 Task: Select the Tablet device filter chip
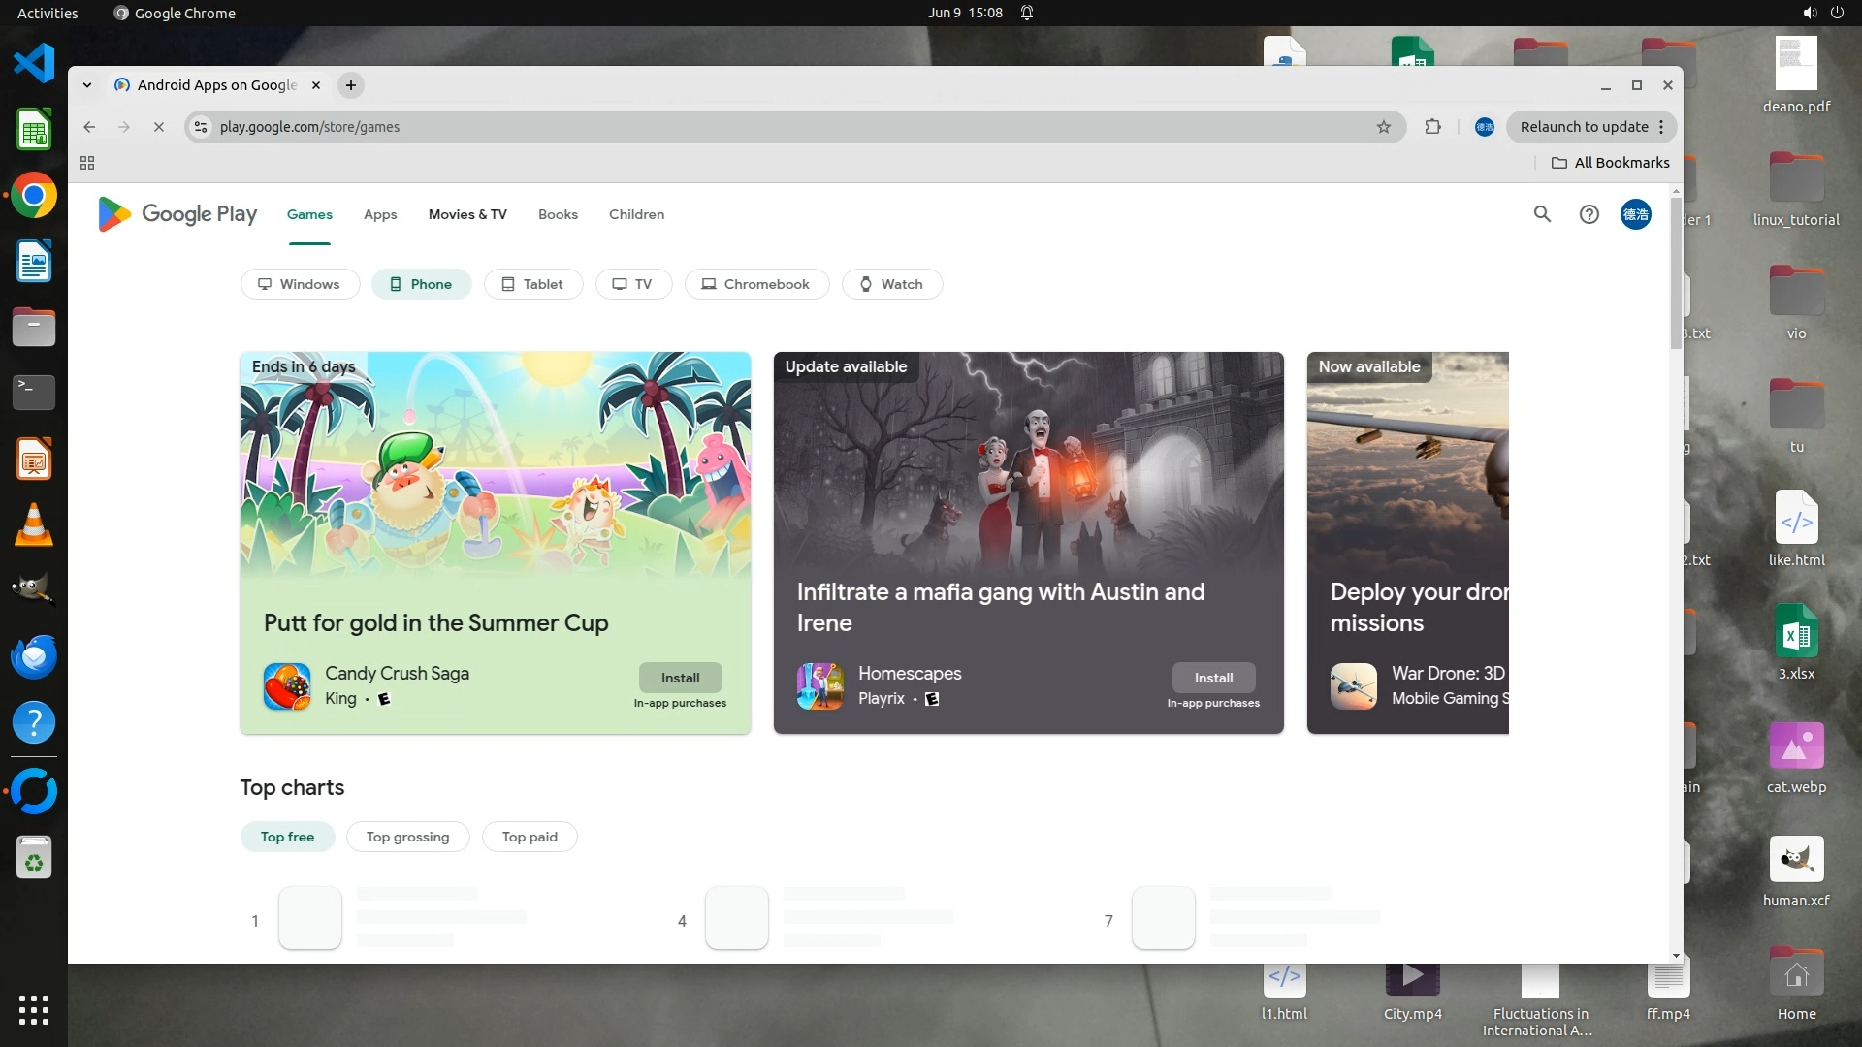tap(532, 284)
